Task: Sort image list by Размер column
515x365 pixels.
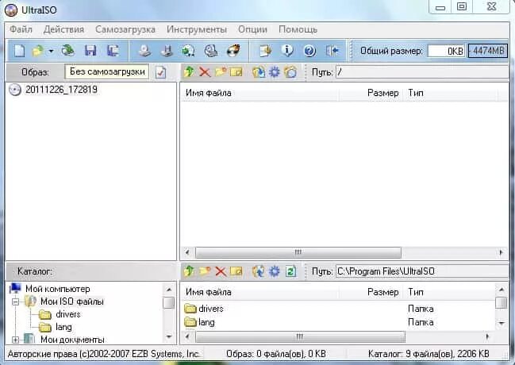Action: click(371, 93)
